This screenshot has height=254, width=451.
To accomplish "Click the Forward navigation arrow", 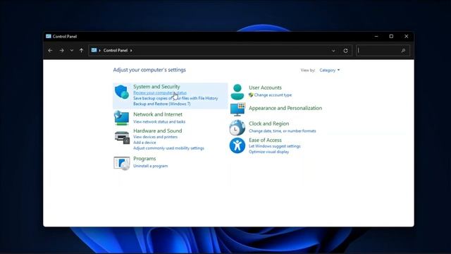I will coord(61,50).
